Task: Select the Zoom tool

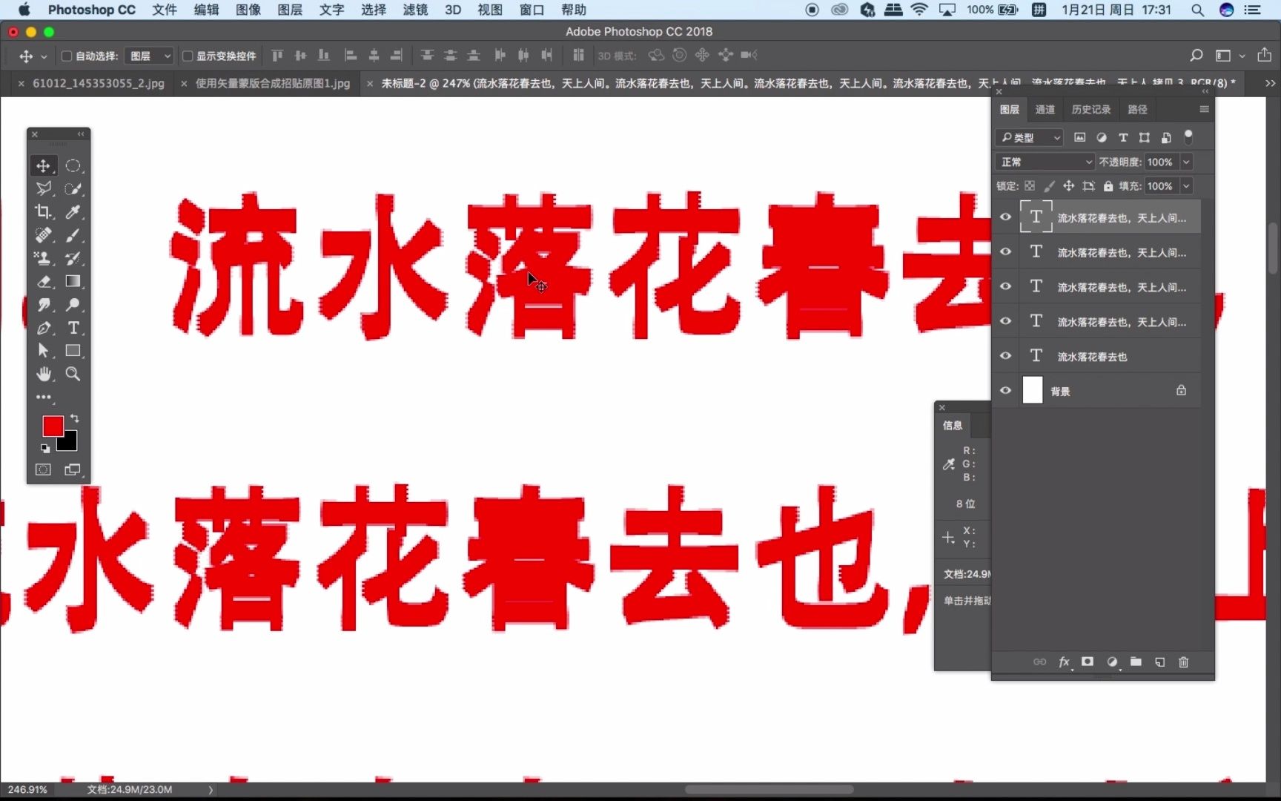Action: pyautogui.click(x=73, y=374)
